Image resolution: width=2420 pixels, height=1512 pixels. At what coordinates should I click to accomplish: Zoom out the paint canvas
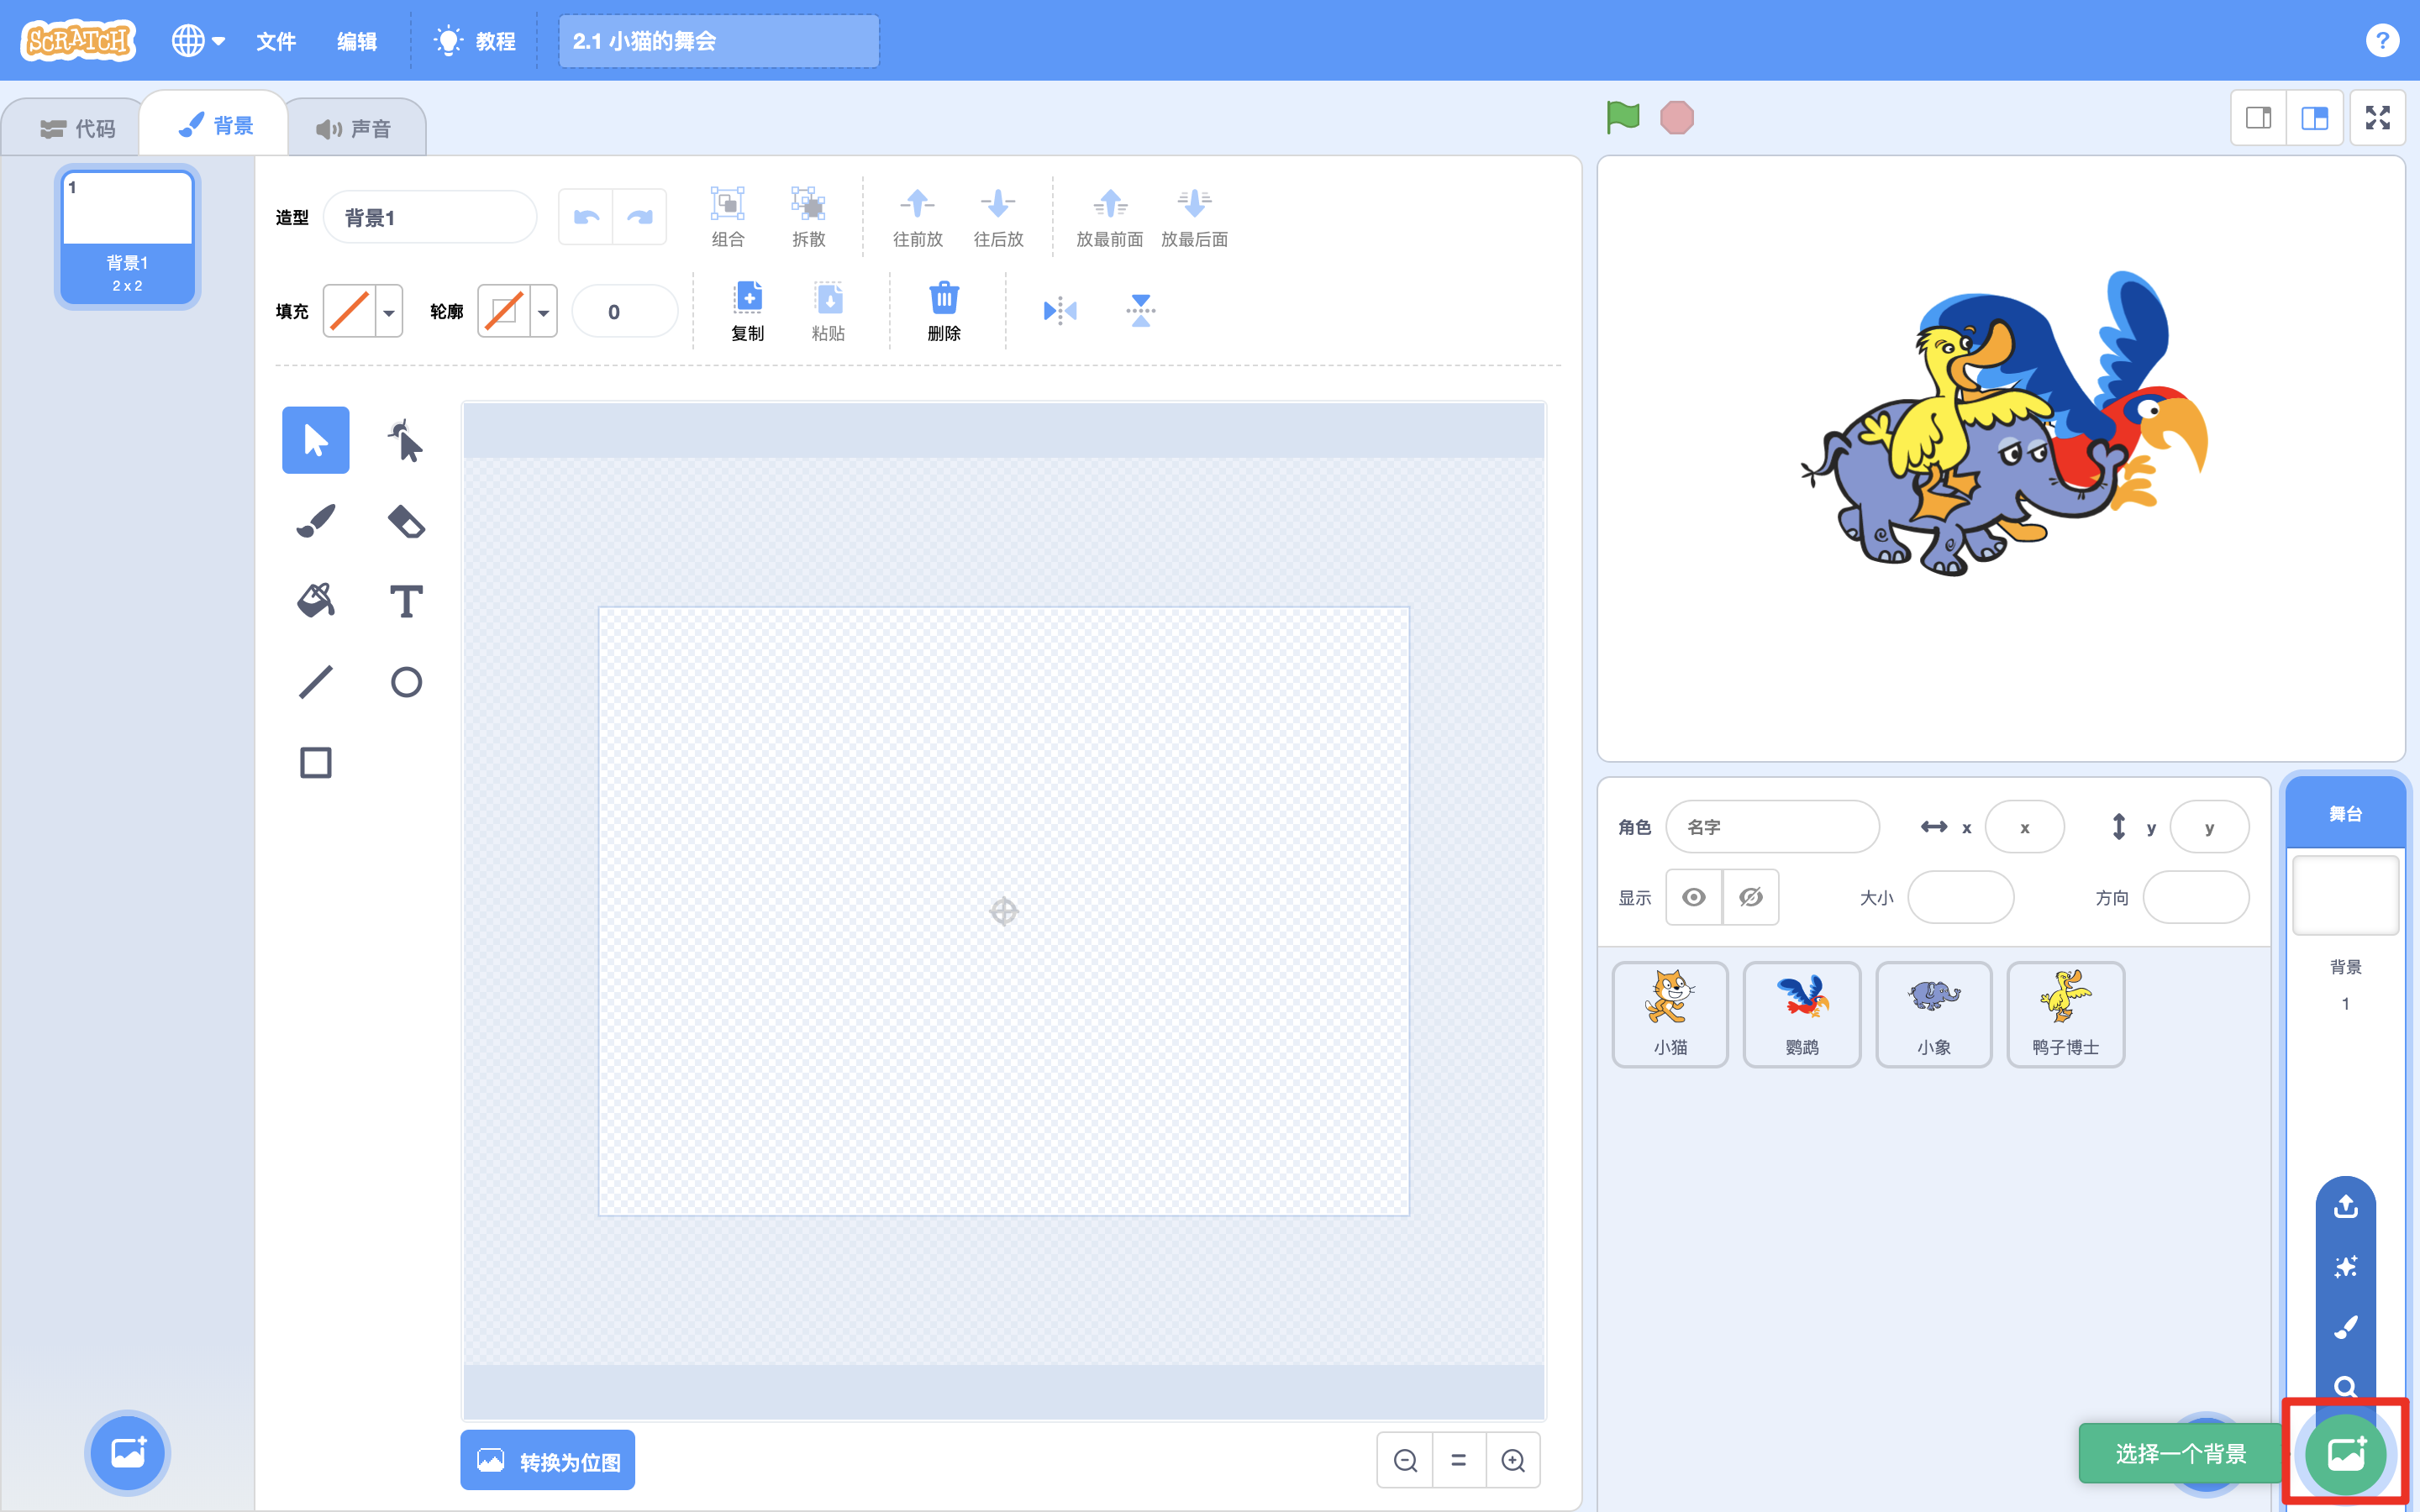pyautogui.click(x=1405, y=1460)
